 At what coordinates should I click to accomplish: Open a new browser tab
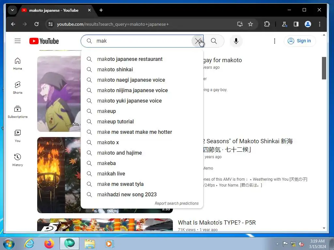[x=101, y=10]
